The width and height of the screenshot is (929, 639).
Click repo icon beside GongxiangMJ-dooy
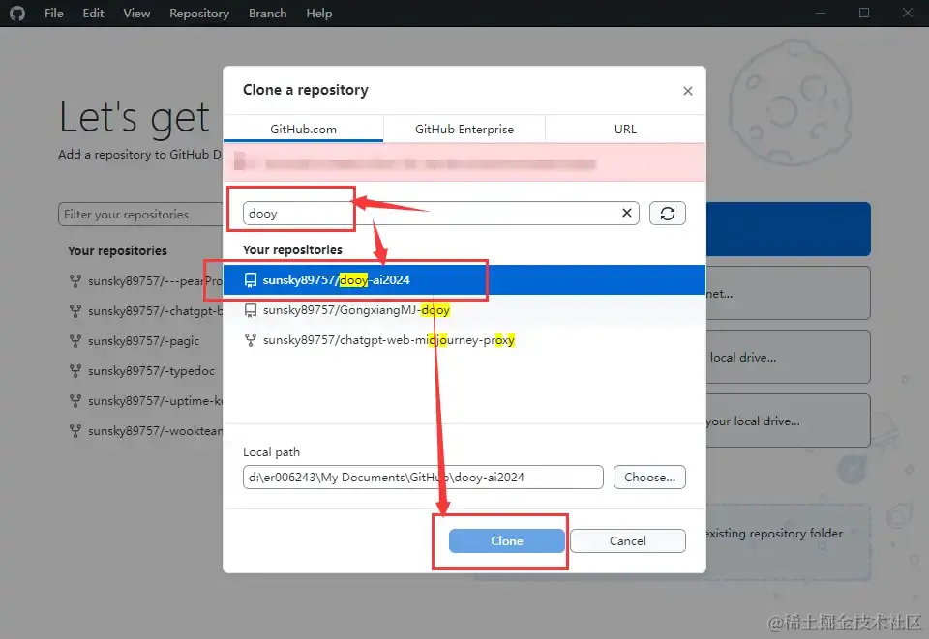[x=251, y=310]
